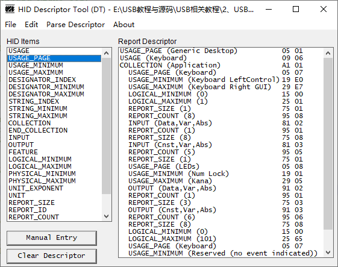Select COLLECTION in HID Items list
Image resolution: width=338 pixels, height=267 pixels.
point(54,123)
